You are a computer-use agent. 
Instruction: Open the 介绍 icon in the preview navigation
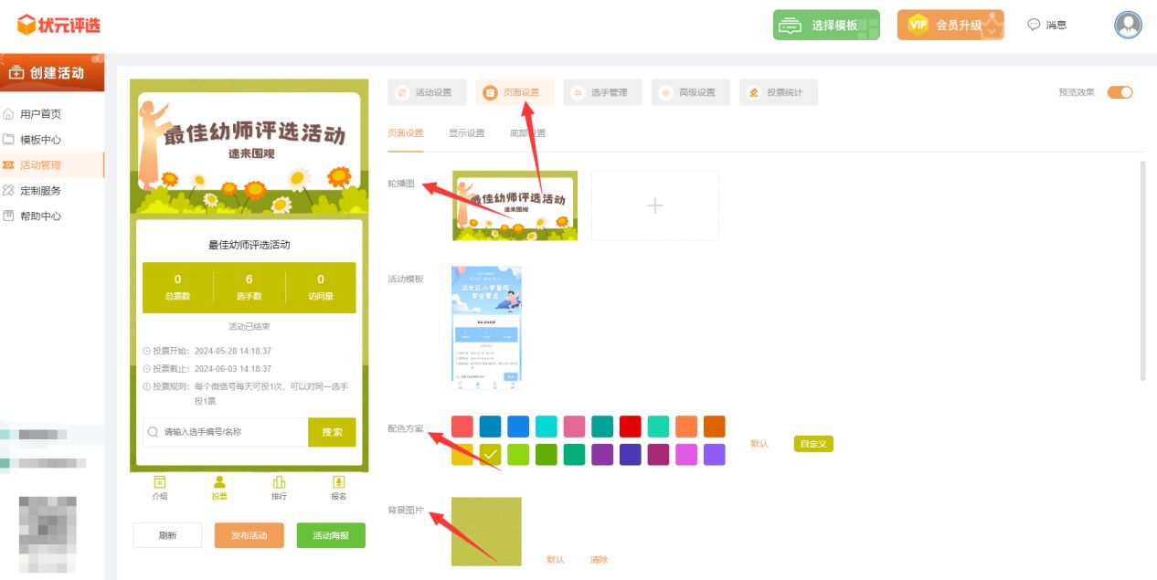pyautogui.click(x=160, y=487)
